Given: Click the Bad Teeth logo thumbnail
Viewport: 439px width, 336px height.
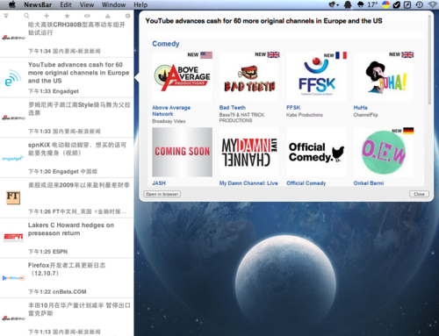Looking at the screenshot, I should (249, 76).
